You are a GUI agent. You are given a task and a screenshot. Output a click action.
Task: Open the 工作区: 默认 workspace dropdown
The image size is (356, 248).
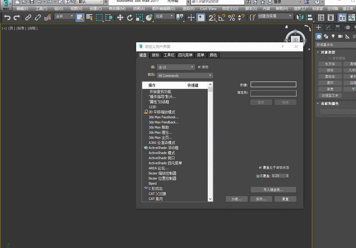pyautogui.click(x=84, y=2)
